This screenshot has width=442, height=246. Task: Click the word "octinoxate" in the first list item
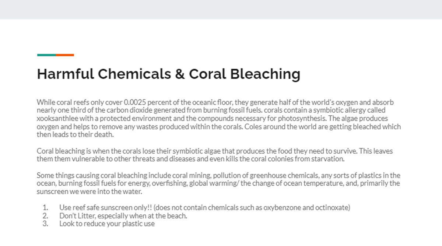click(331, 208)
